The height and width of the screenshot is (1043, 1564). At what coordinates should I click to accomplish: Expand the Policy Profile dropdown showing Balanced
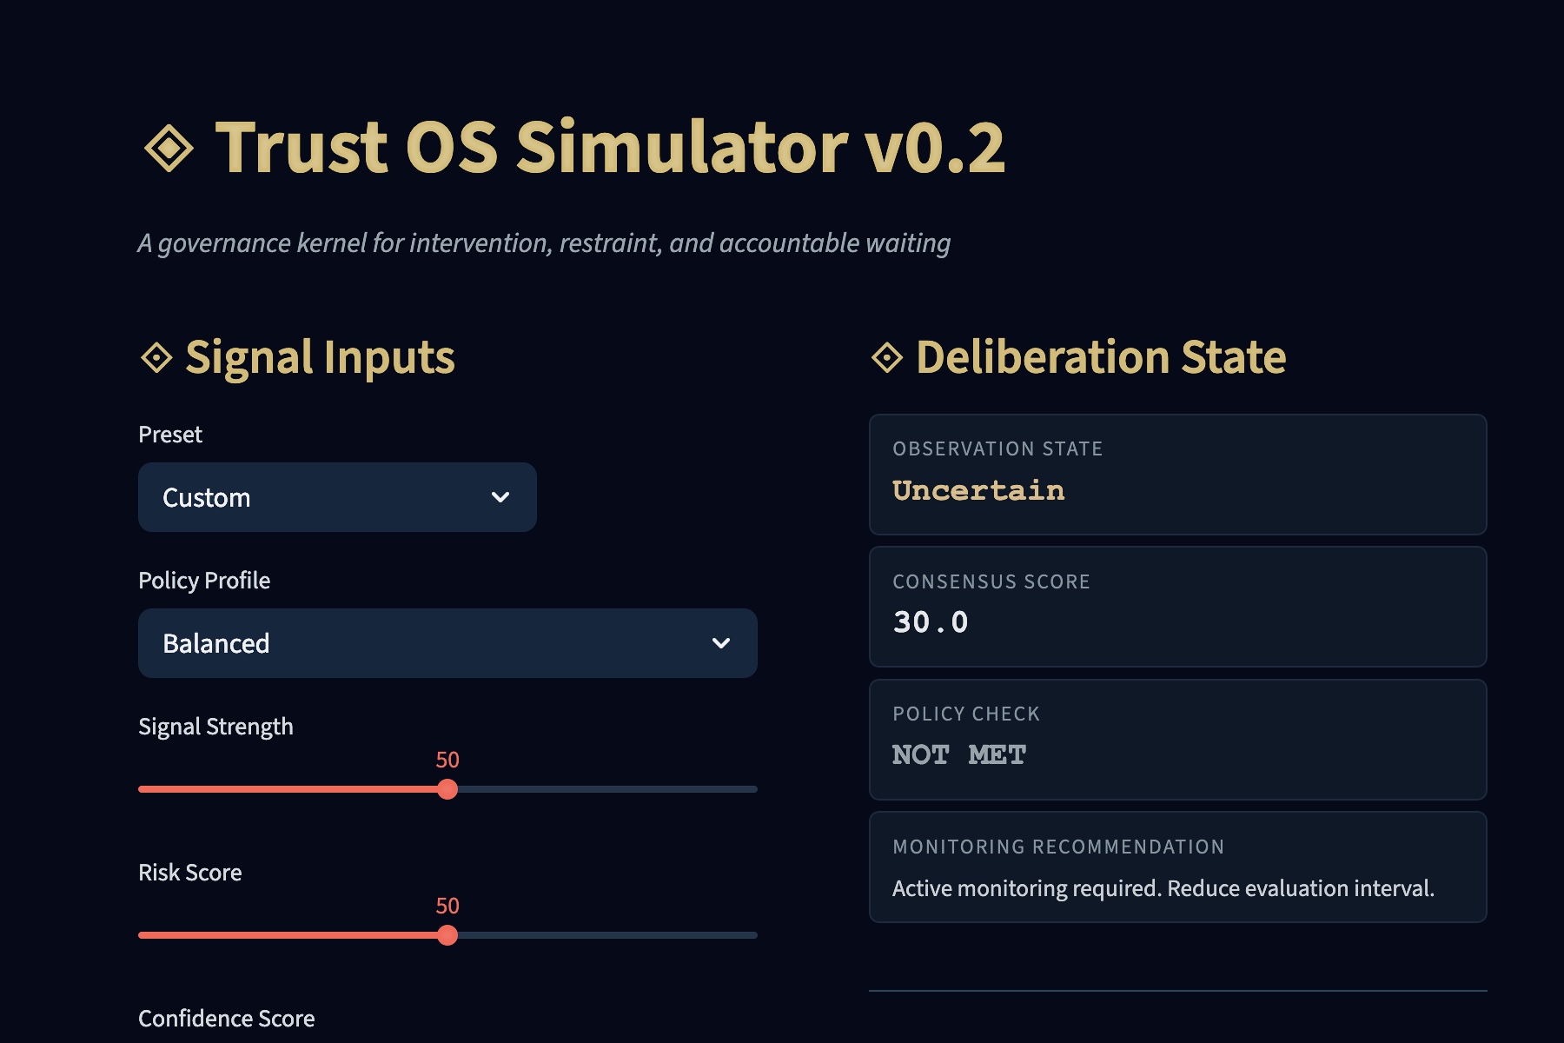coord(447,643)
